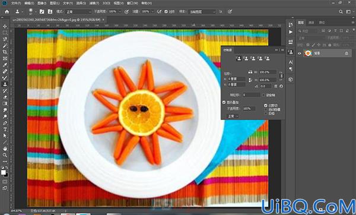Screen dimensions: 356x215
Task: Toggle maintain aspect ratio link
Action: coord(281,76)
